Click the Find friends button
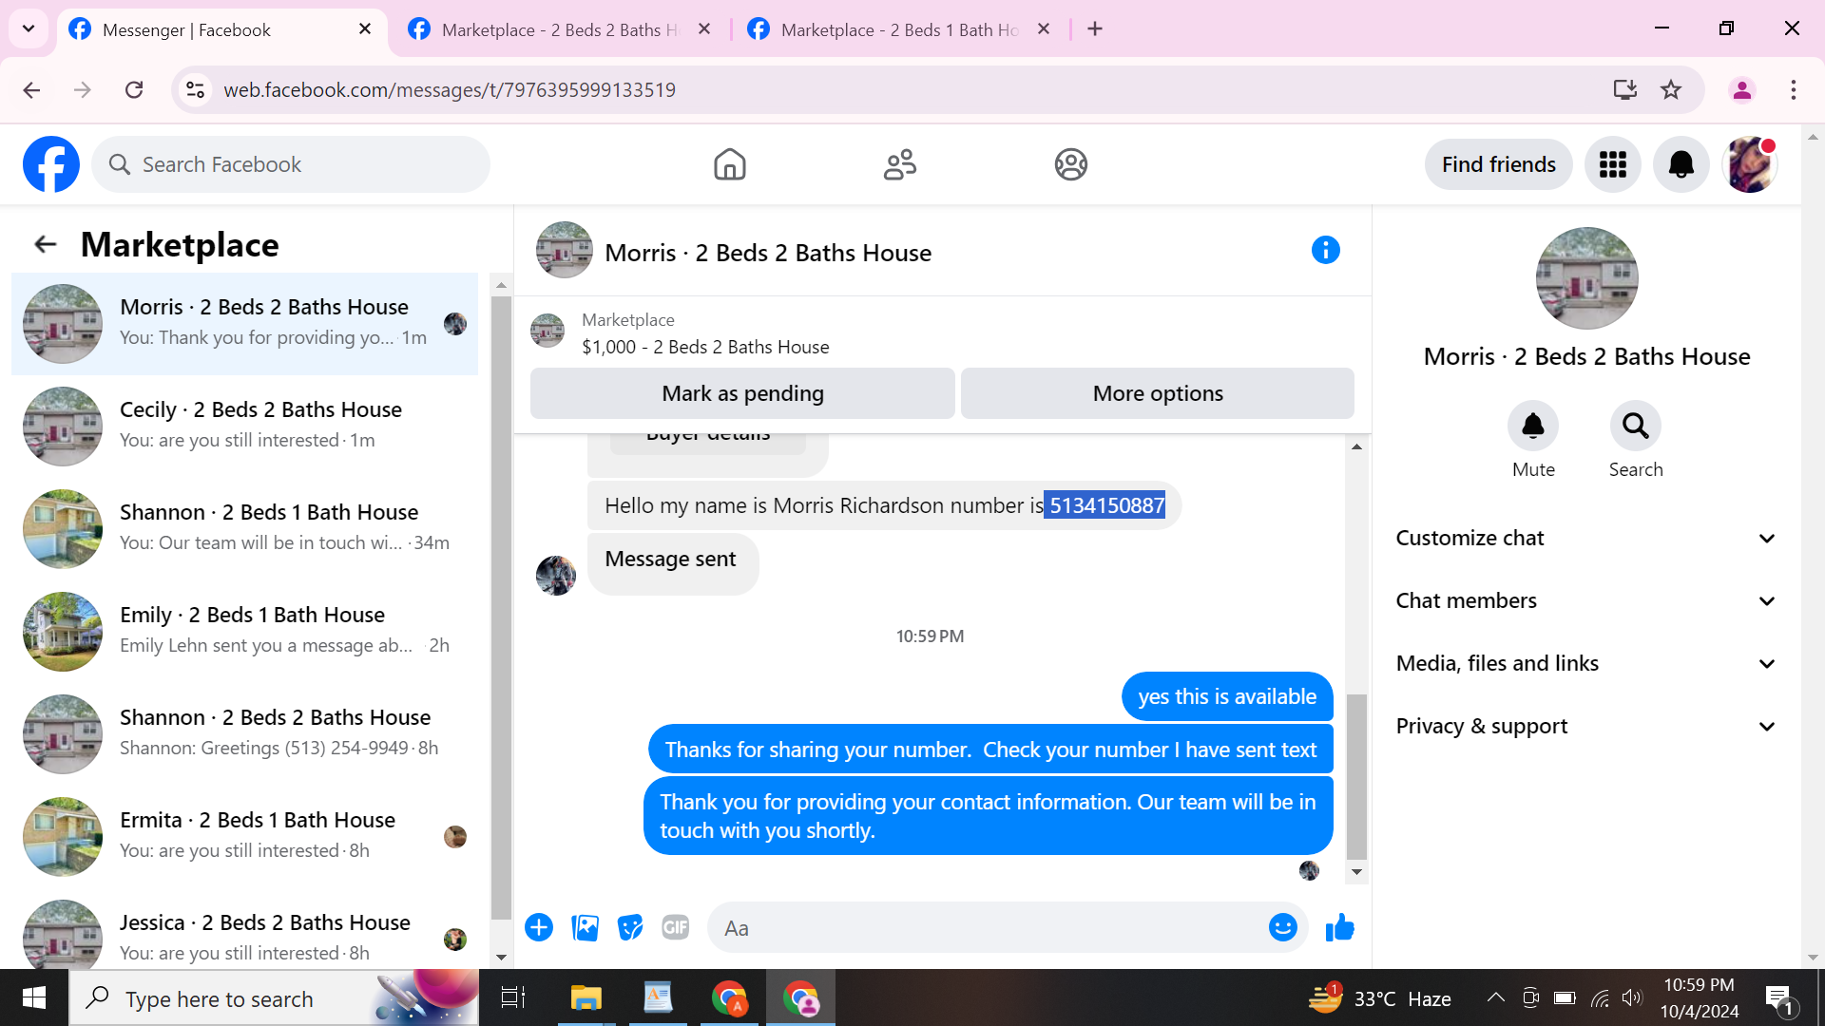The image size is (1825, 1026). click(1498, 164)
